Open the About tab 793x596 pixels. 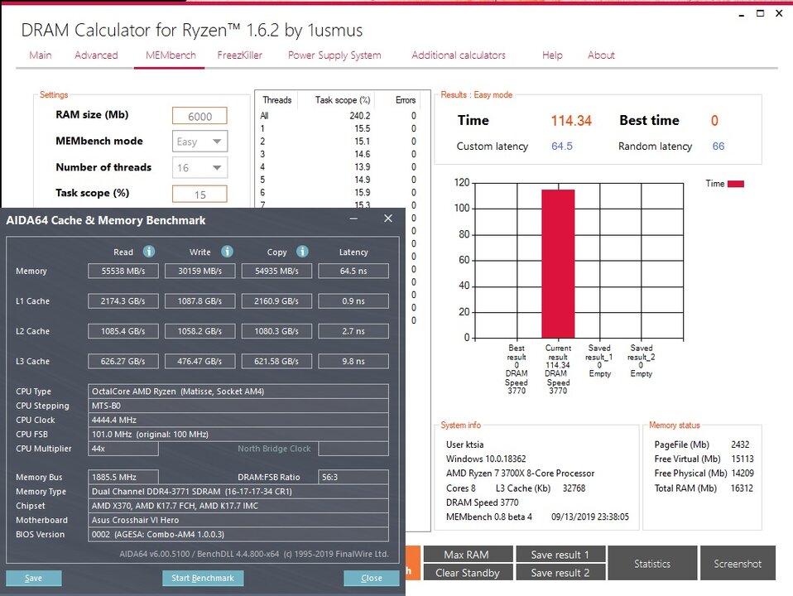[x=601, y=55]
